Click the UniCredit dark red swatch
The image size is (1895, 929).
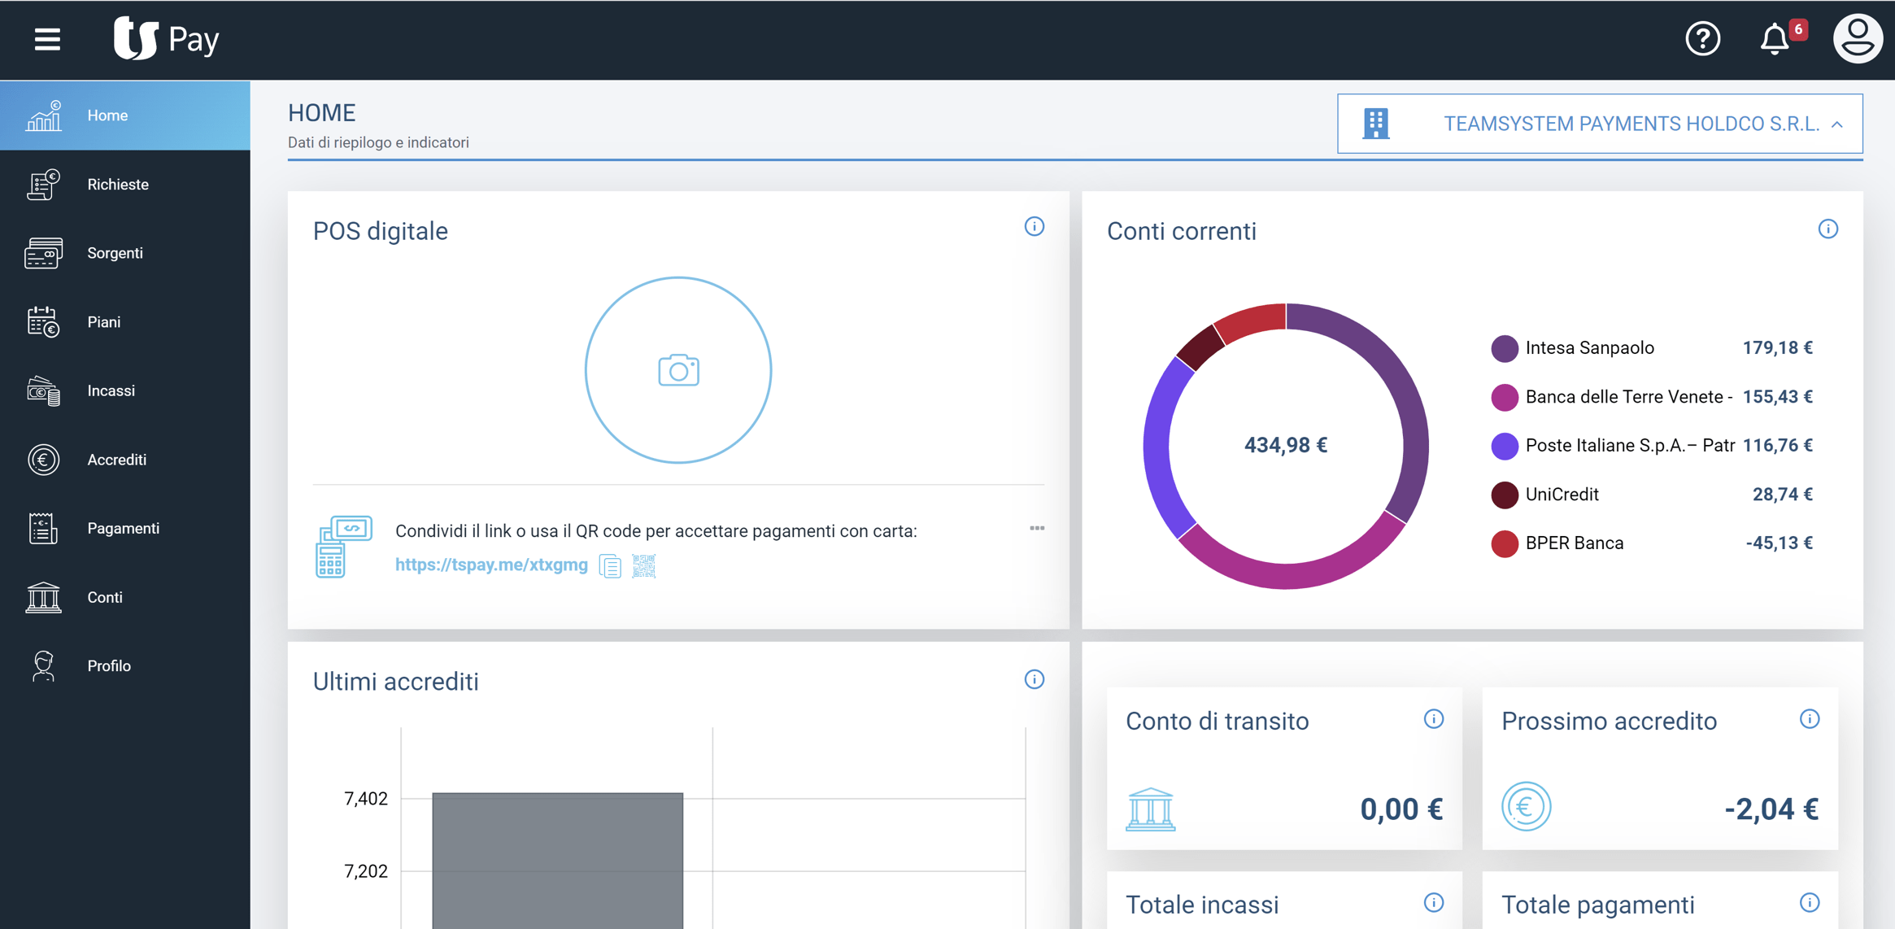(1505, 495)
